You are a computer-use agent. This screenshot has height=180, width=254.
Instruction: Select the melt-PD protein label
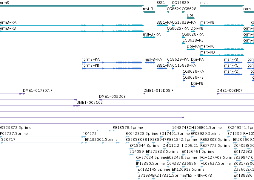tap(231, 71)
